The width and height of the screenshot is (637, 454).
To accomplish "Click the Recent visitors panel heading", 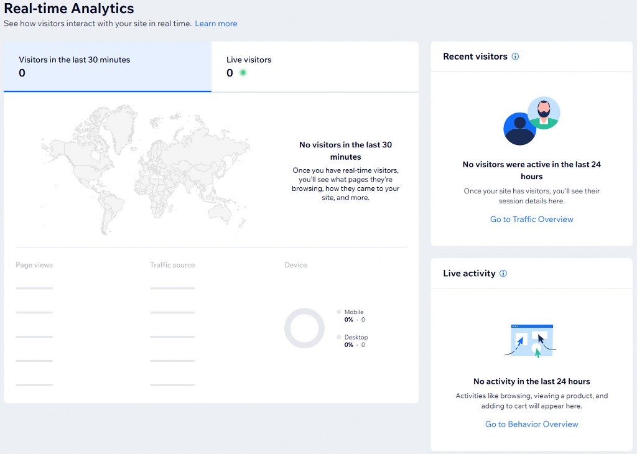I will (x=475, y=57).
